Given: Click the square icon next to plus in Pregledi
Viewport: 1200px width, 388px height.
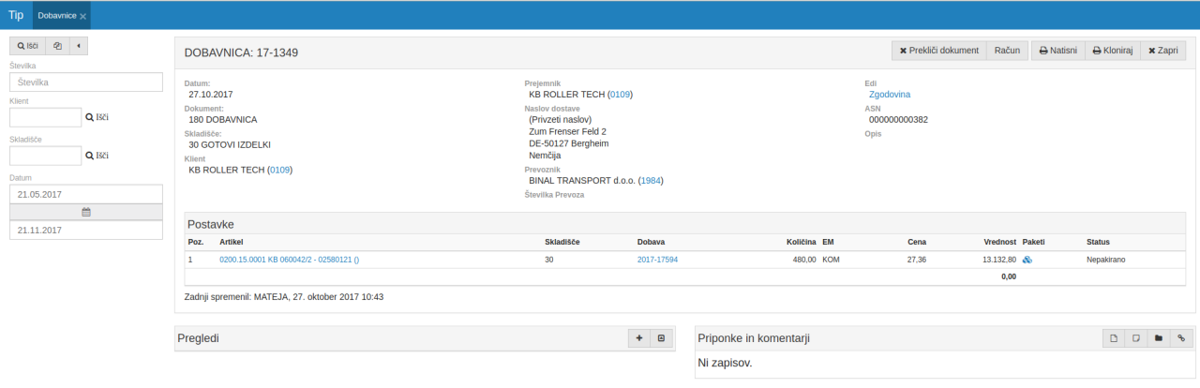Looking at the screenshot, I should pos(661,338).
